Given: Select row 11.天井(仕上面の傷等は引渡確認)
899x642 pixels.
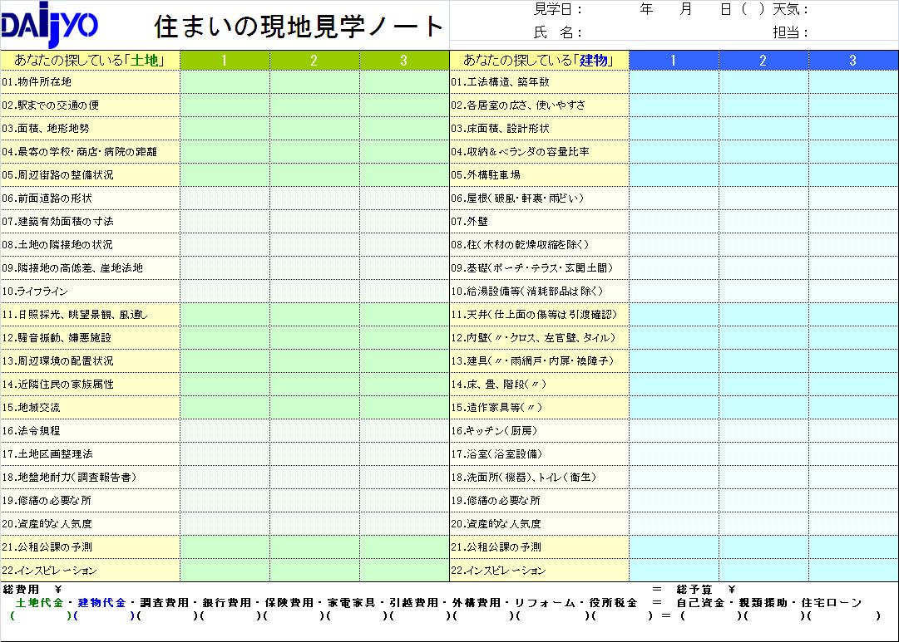Looking at the screenshot, I should pyautogui.click(x=539, y=315).
